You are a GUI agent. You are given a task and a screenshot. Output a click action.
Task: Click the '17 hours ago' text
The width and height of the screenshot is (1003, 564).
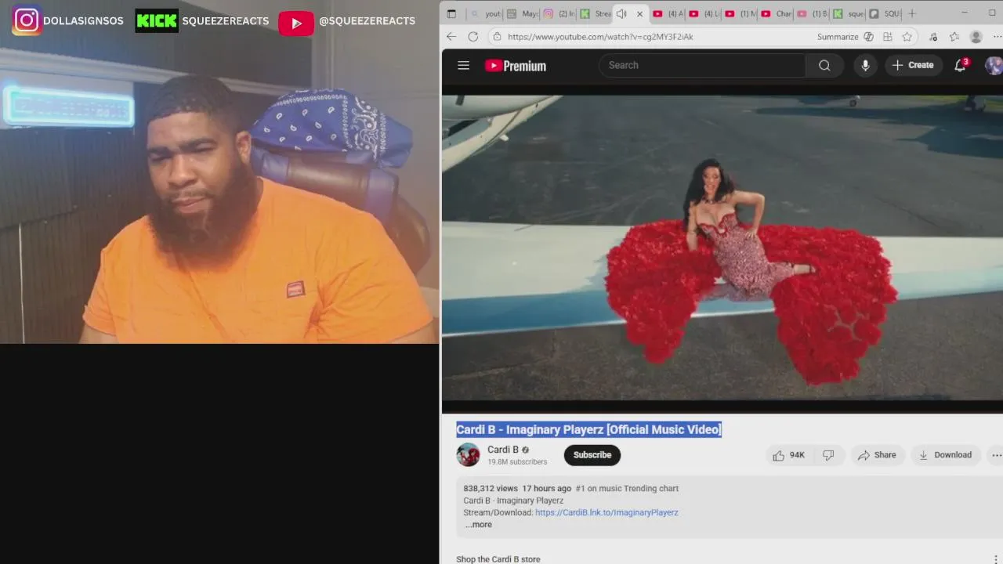[546, 489]
